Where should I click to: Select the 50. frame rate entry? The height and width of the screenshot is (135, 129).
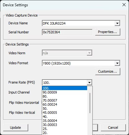(64, 108)
